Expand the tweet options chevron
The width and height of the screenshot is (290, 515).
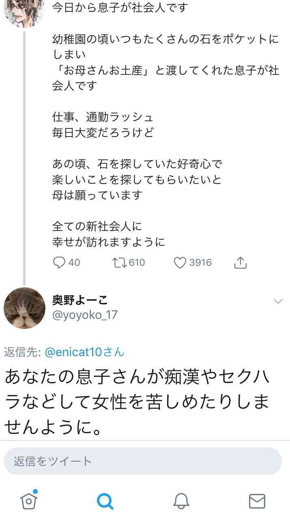(278, 301)
